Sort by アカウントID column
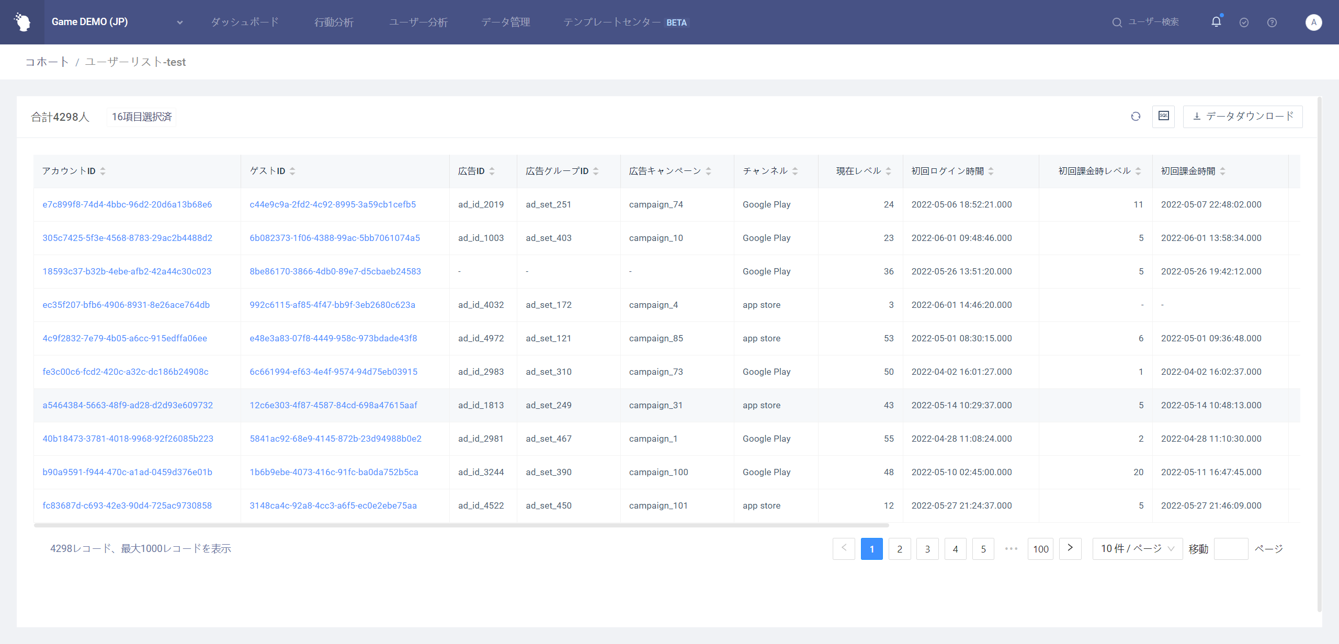Screen dimensions: 1339x644 [x=103, y=171]
